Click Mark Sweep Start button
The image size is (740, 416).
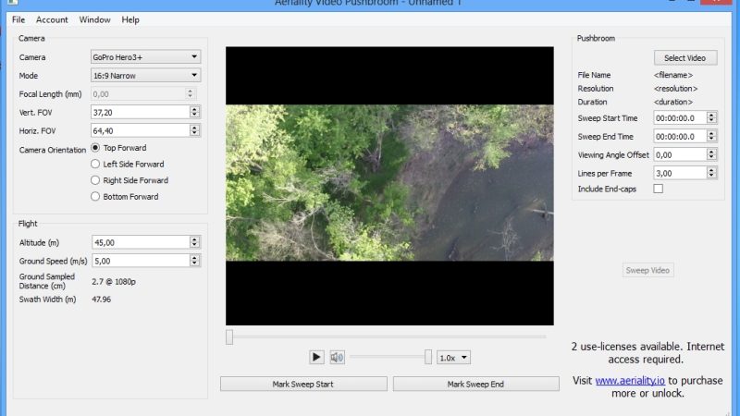pyautogui.click(x=303, y=384)
